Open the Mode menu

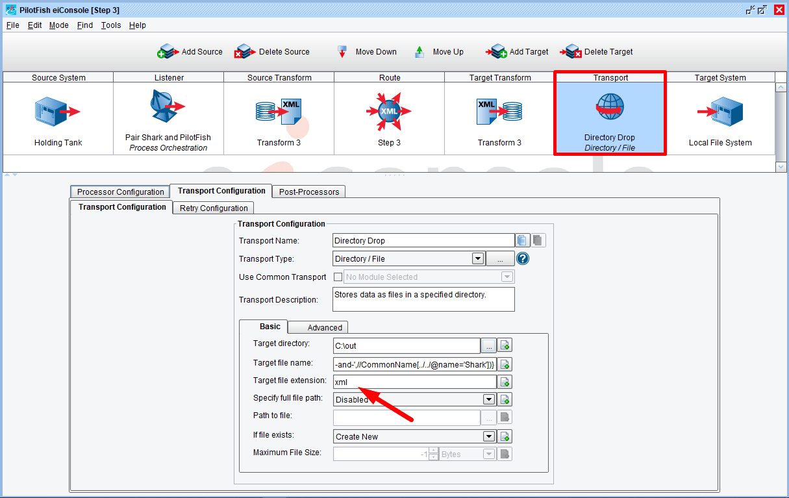coord(58,25)
